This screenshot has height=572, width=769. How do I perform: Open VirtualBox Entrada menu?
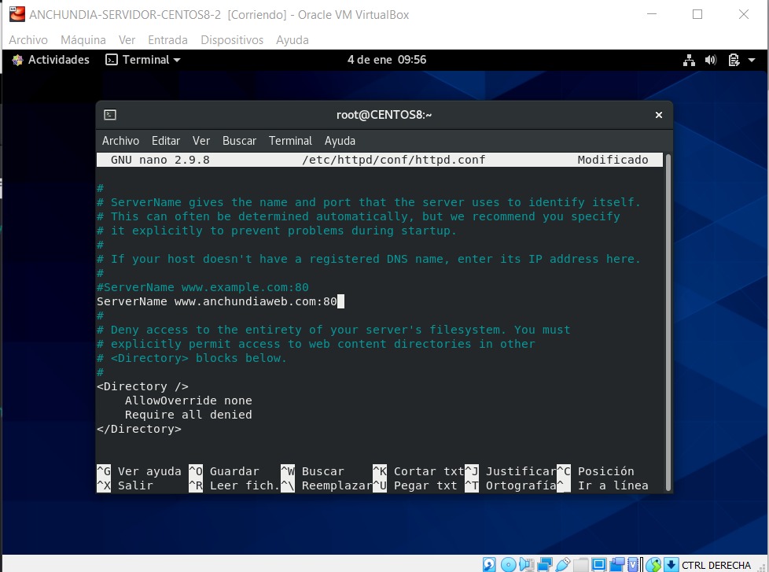(x=167, y=40)
